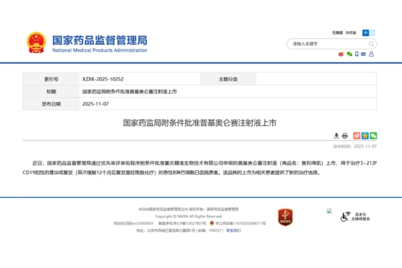Screen dimensions: 402x268
Task: Switch language to 中 (Chinese)
Action: click(365, 32)
